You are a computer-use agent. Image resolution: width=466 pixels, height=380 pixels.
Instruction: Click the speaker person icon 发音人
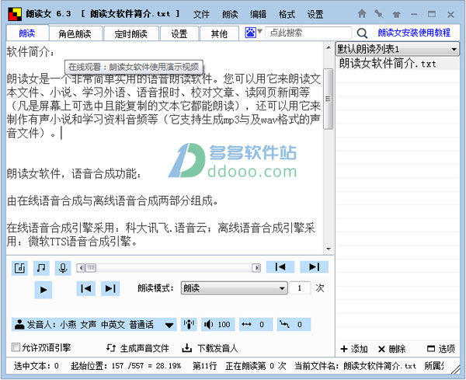pyautogui.click(x=19, y=324)
